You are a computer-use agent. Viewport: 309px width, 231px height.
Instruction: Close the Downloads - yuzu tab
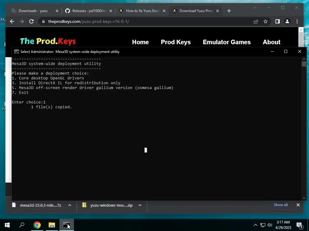pos(57,11)
